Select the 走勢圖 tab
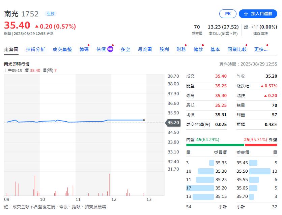Screen dimensions: 282x215 [x=11, y=49]
